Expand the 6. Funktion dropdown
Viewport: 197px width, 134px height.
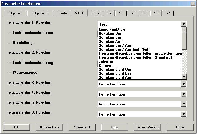pyautogui.click(x=184, y=114)
